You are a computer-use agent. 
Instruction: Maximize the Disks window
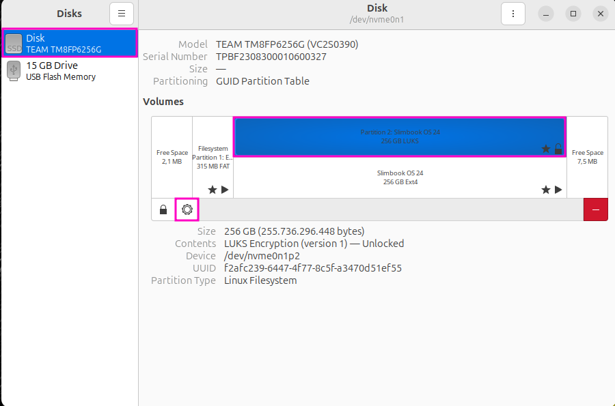[x=573, y=14]
